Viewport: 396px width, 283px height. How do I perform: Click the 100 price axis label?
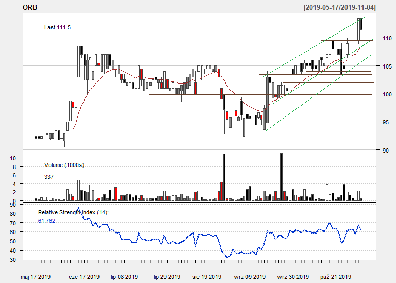click(387, 94)
